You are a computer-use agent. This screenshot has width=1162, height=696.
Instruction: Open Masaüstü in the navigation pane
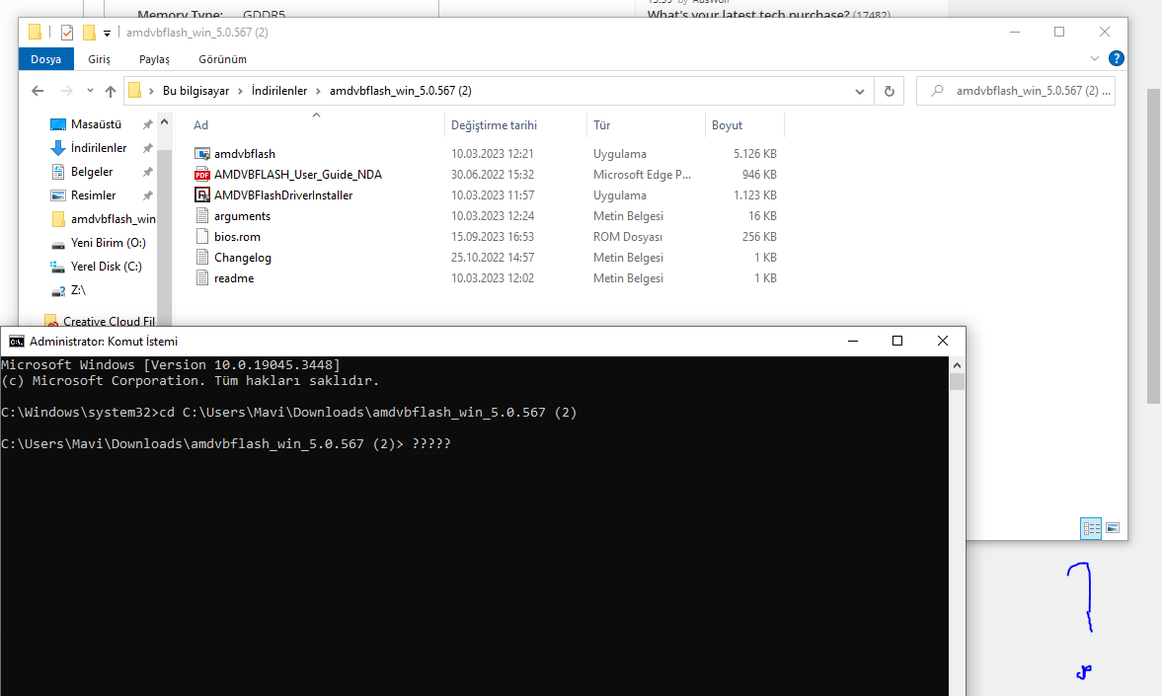[x=96, y=124]
